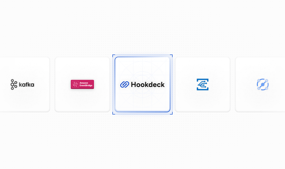
Task: Click the selection frame's bottom-left corner handle
Action: [113, 114]
